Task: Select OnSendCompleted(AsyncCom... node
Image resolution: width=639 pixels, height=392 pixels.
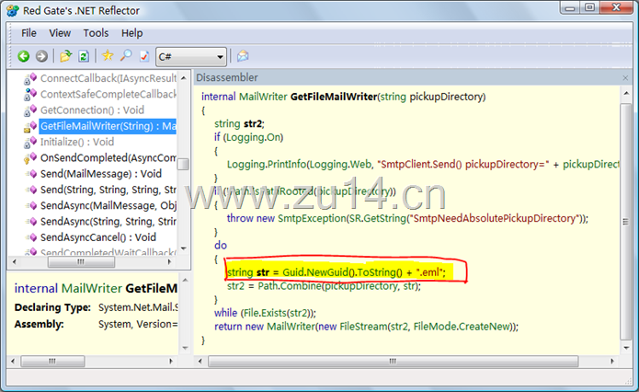Action: pos(108,157)
